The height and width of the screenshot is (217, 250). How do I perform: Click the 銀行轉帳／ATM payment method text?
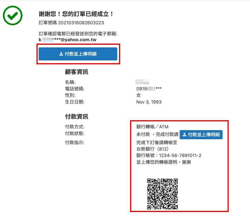coord(152,127)
